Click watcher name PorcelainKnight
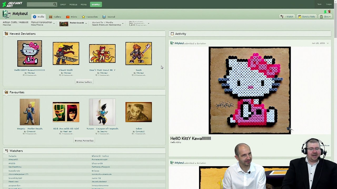Viewport: 337px width, 189px height. pyautogui.click(x=100, y=160)
